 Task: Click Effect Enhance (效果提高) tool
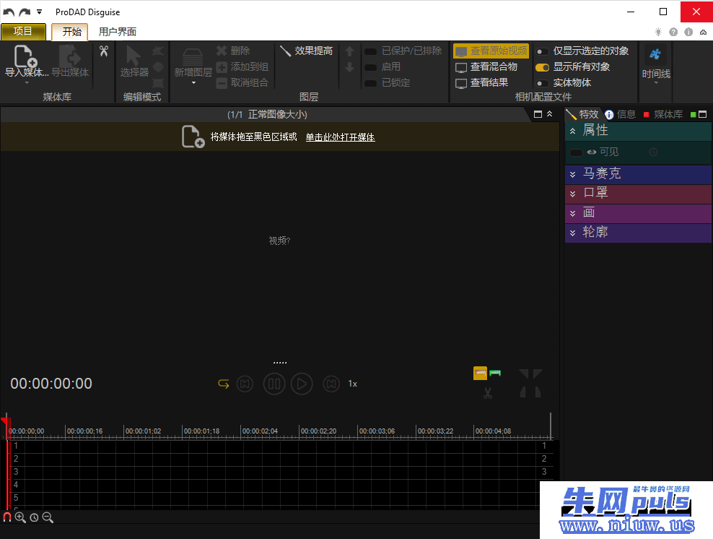(307, 51)
